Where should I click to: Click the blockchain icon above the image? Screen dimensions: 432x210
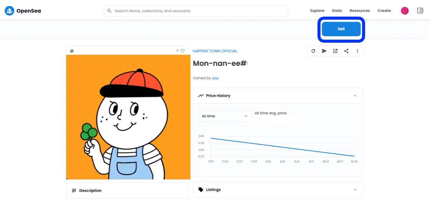72,51
